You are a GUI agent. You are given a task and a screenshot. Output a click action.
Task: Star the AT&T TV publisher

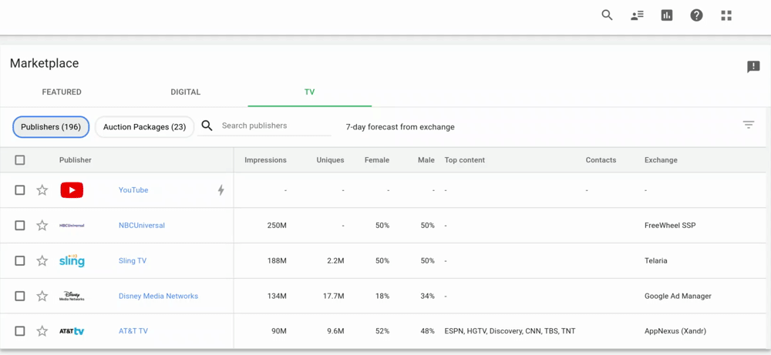click(42, 331)
